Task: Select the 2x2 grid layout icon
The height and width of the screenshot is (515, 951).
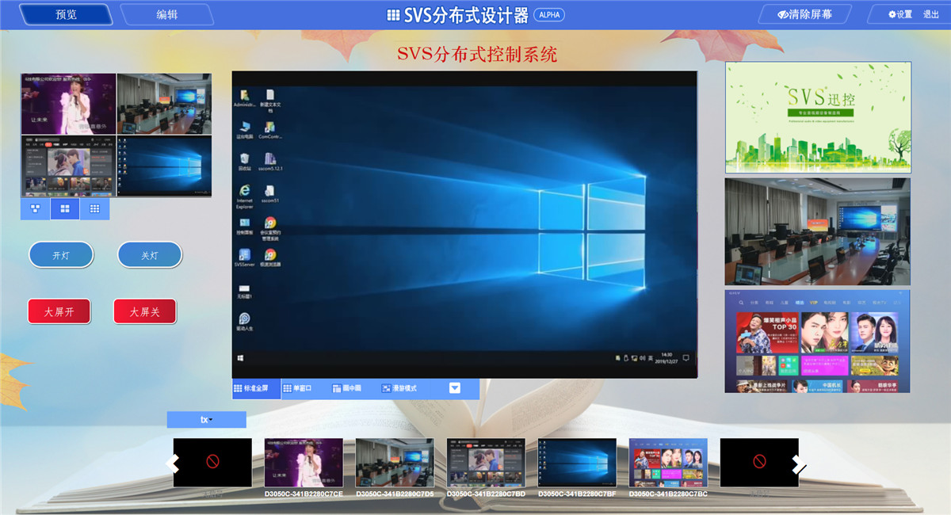Action: click(x=64, y=208)
